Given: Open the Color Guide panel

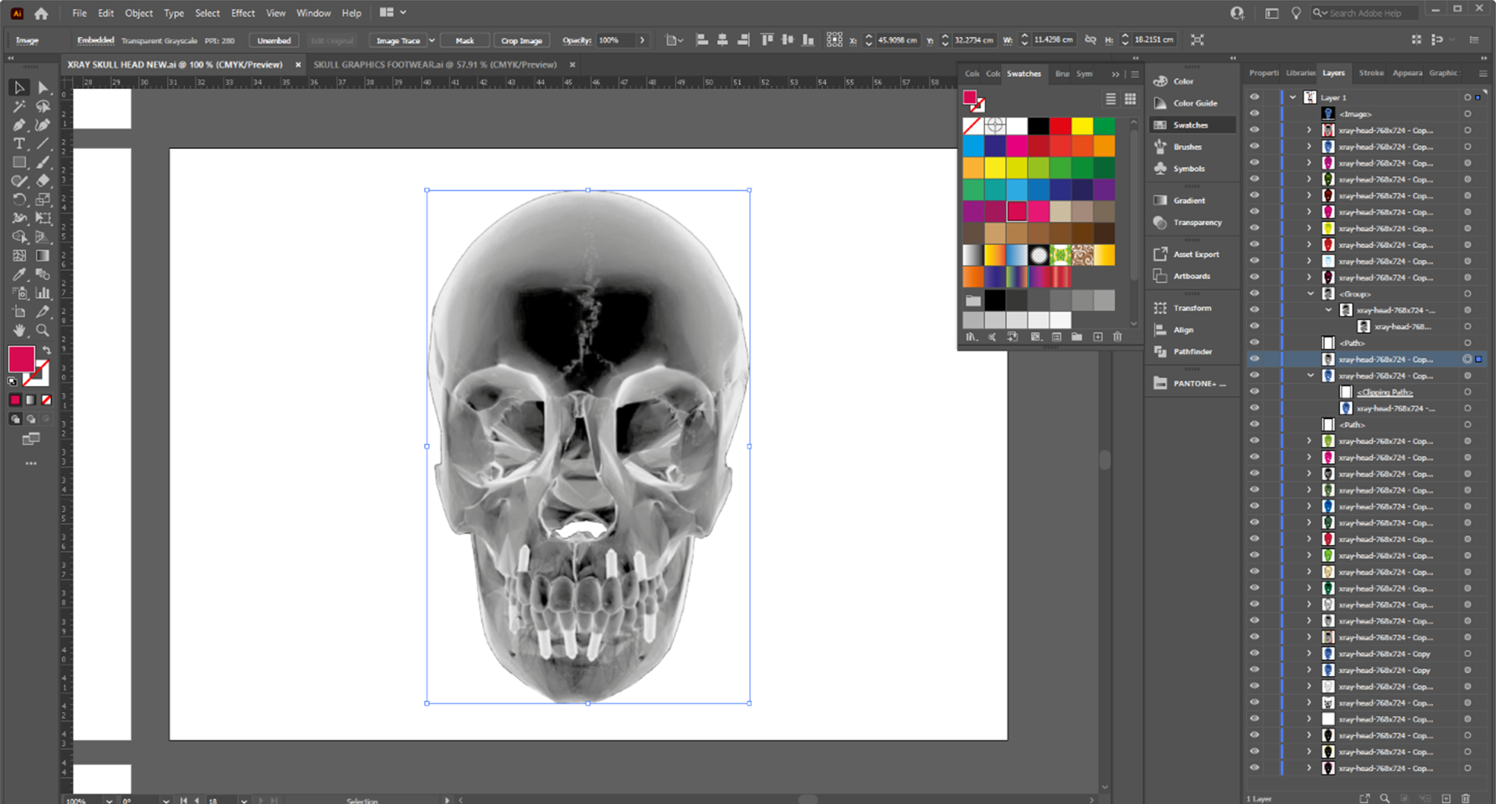Looking at the screenshot, I should coord(1195,102).
